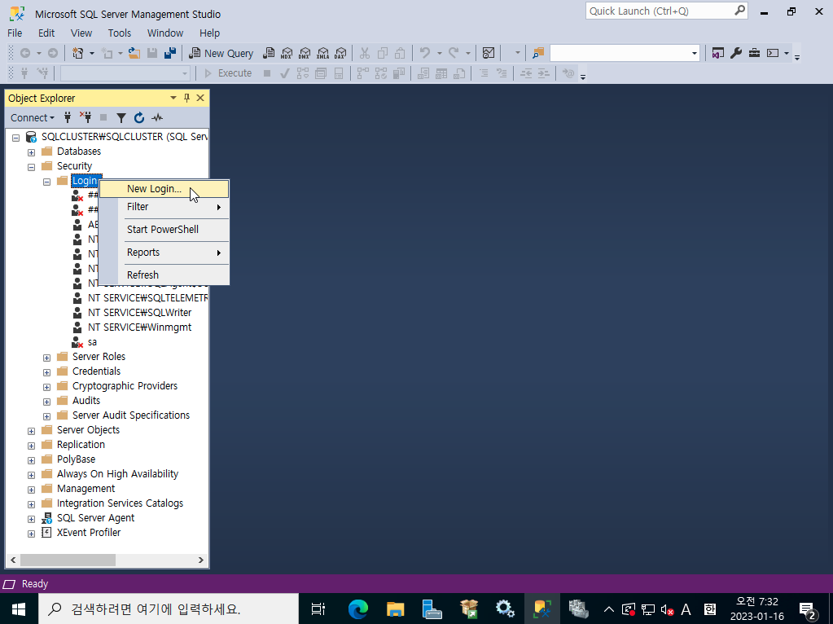The image size is (833, 624).
Task: Expand the Audits folder
Action: [46, 402]
